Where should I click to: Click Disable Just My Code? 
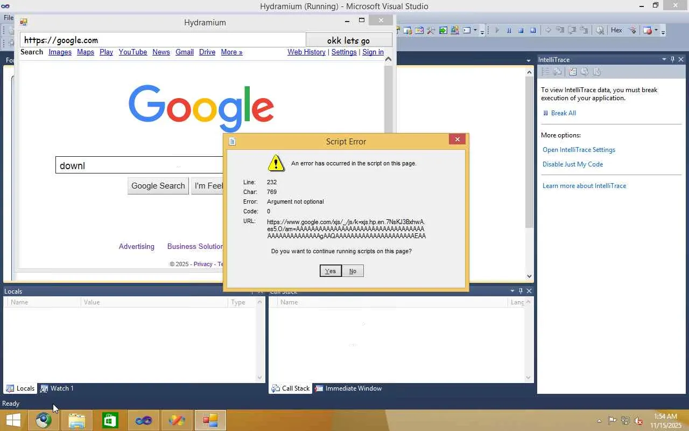click(573, 164)
